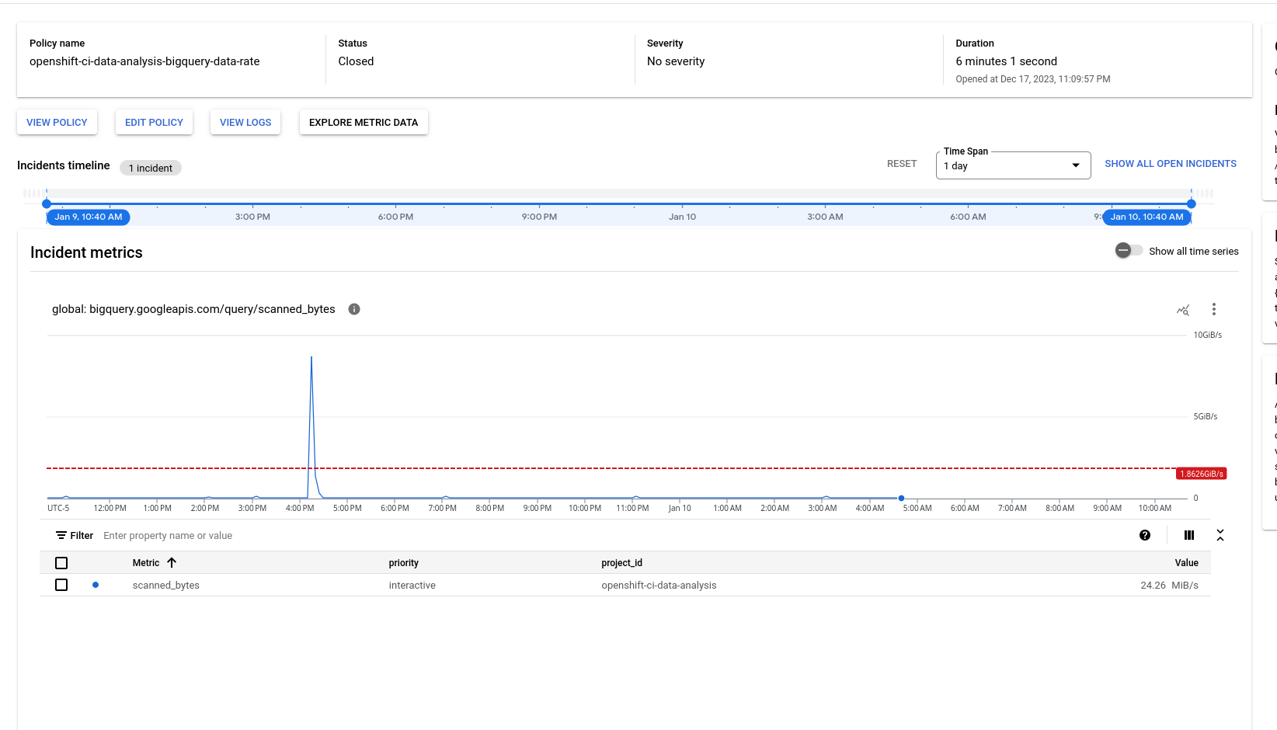The height and width of the screenshot is (730, 1277).
Task: Sort by Metric using the arrow icon
Action: pos(172,563)
